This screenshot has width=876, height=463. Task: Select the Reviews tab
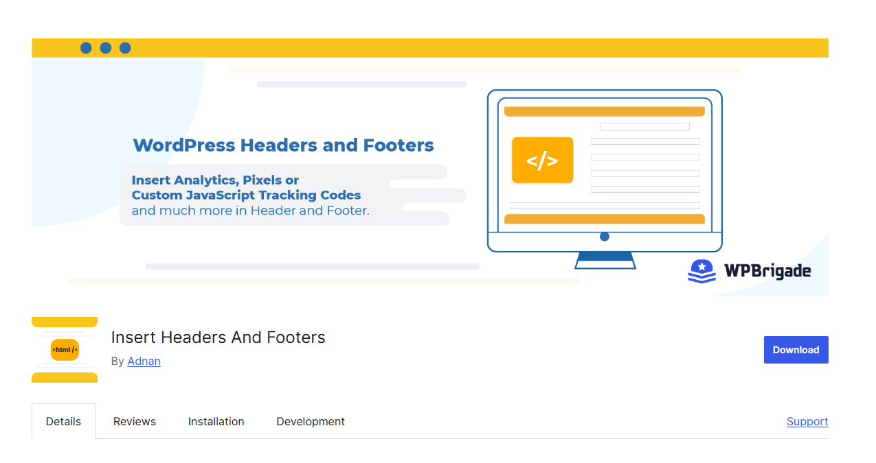pyautogui.click(x=134, y=421)
